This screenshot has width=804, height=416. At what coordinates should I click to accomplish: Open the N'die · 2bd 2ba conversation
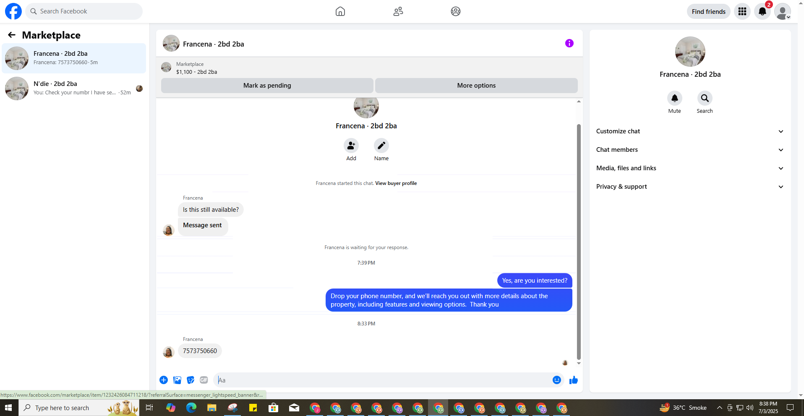74,88
